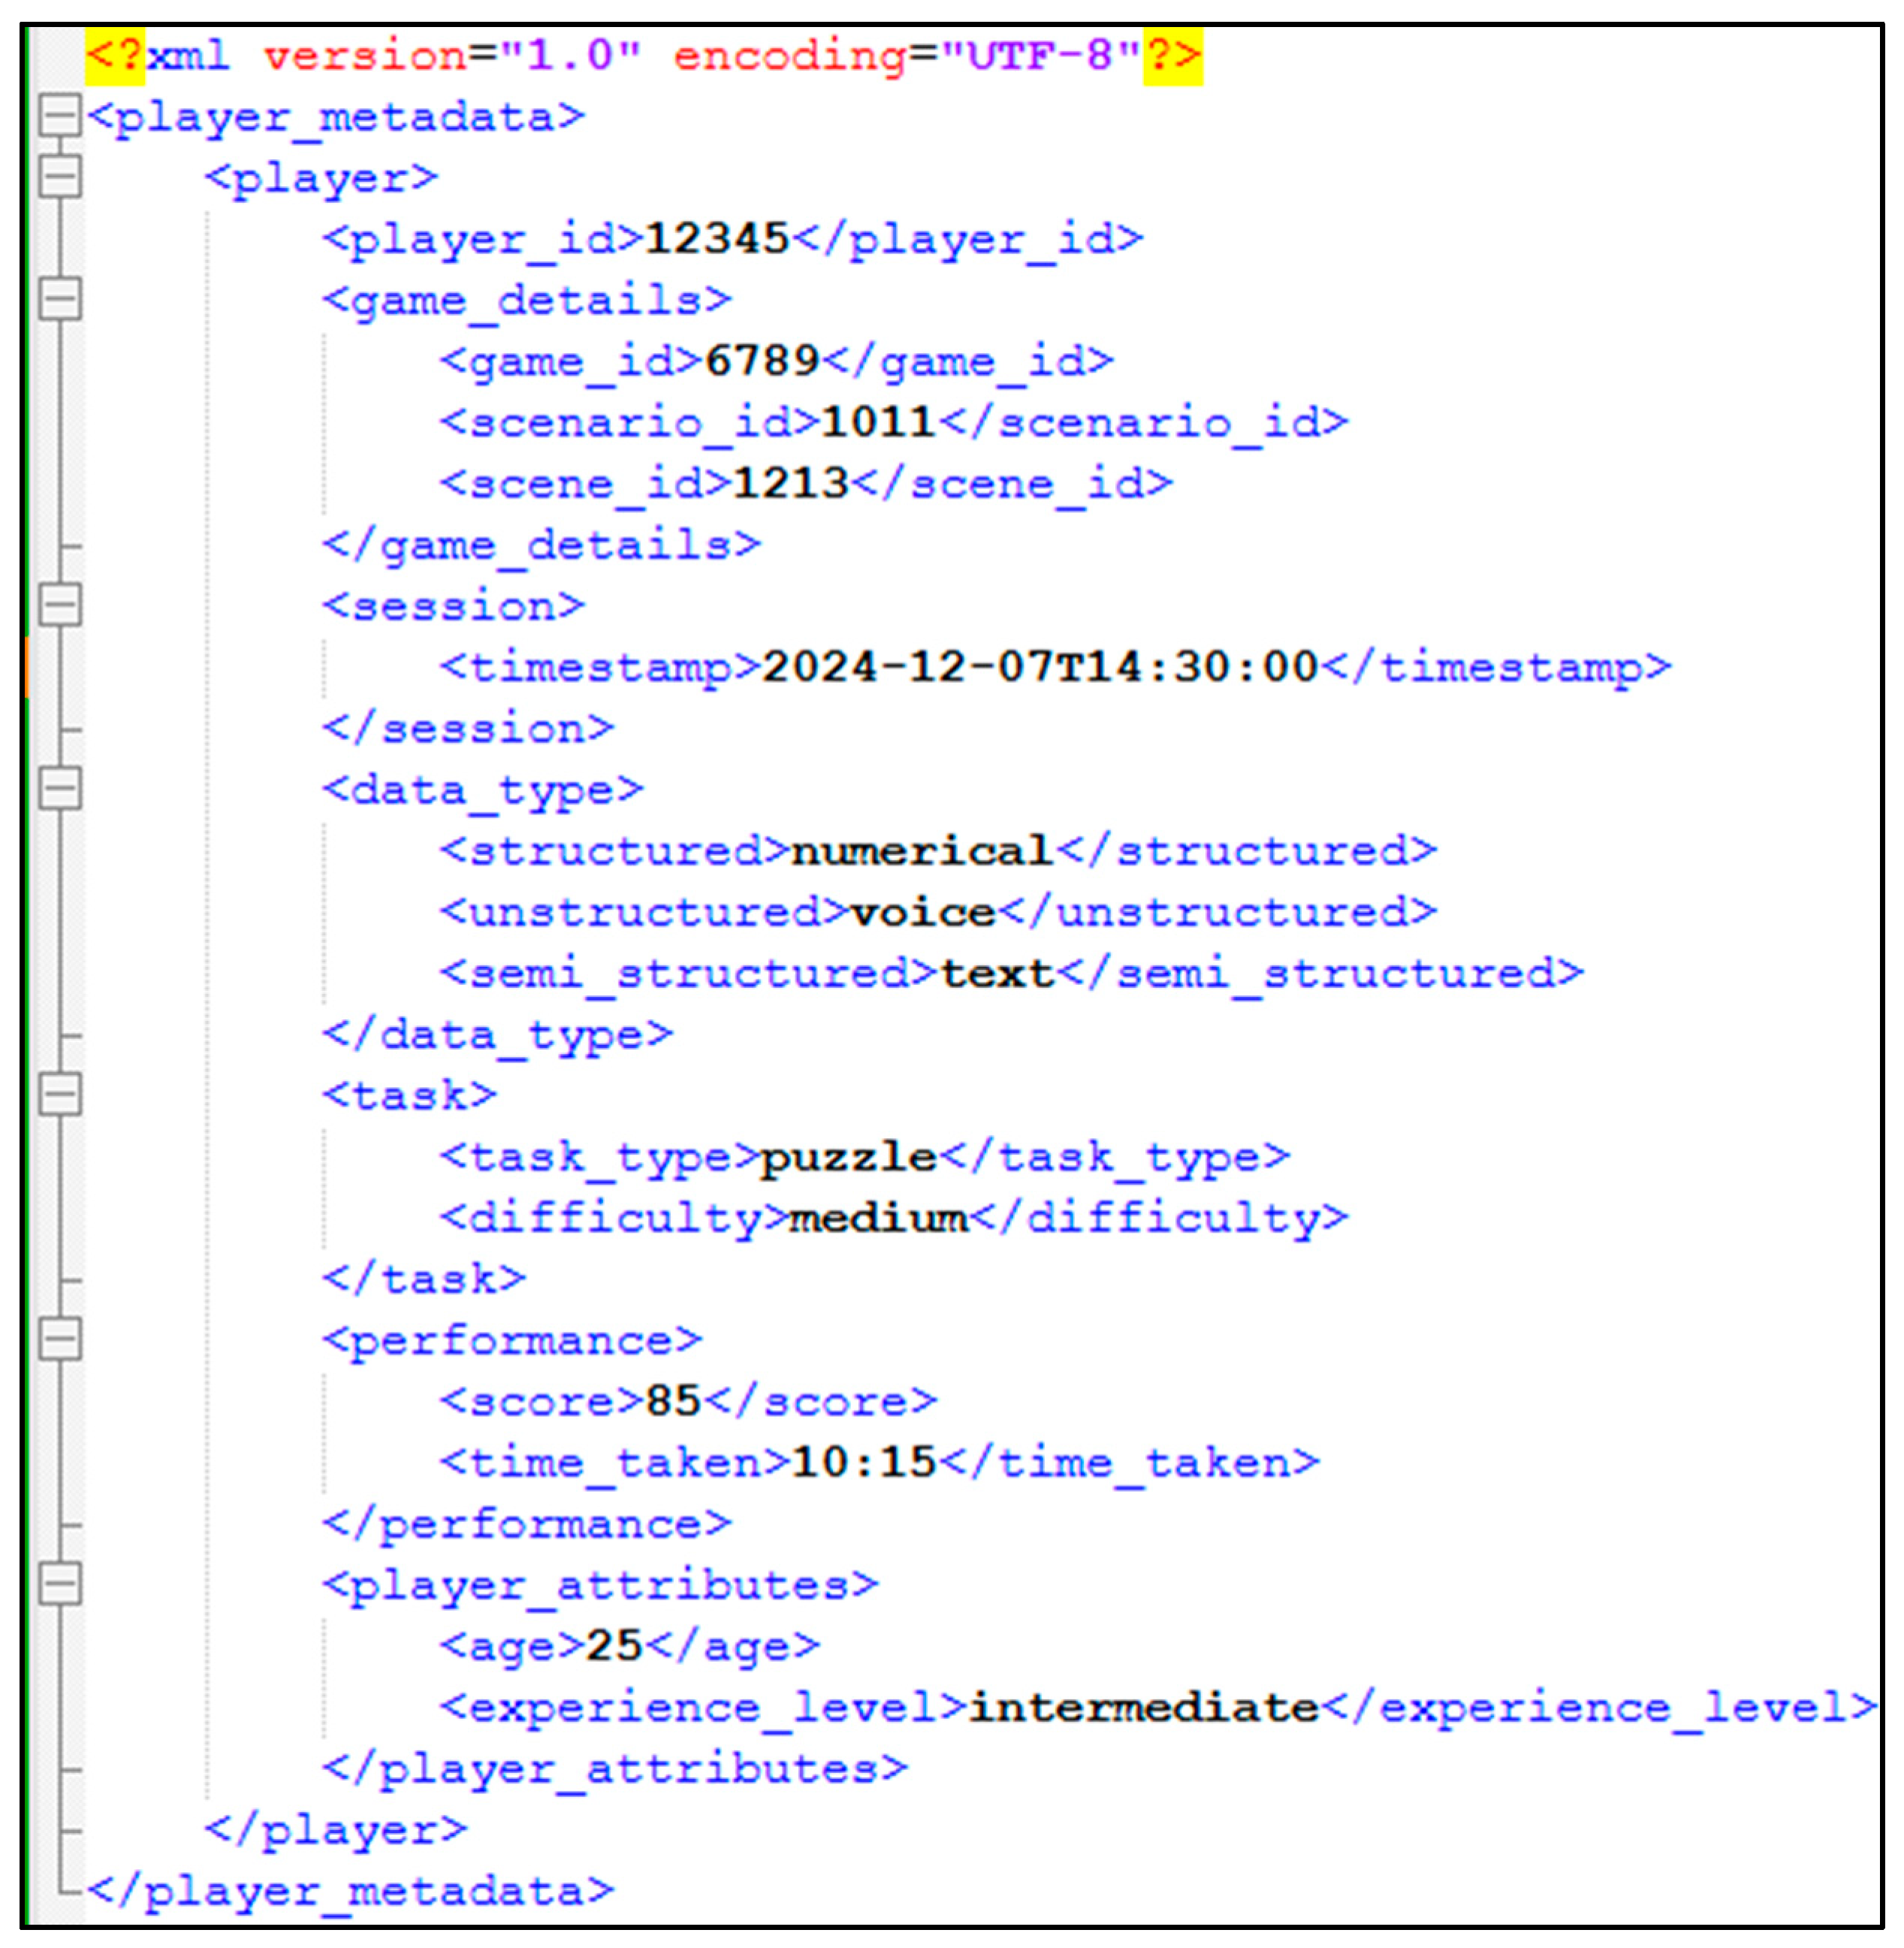Click the closing </data_type> tag

click(x=497, y=1035)
